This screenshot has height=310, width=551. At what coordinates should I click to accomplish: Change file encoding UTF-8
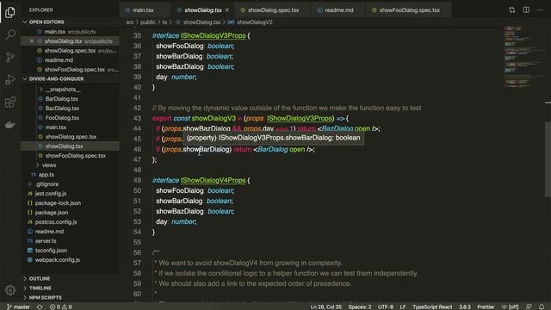tap(386, 307)
